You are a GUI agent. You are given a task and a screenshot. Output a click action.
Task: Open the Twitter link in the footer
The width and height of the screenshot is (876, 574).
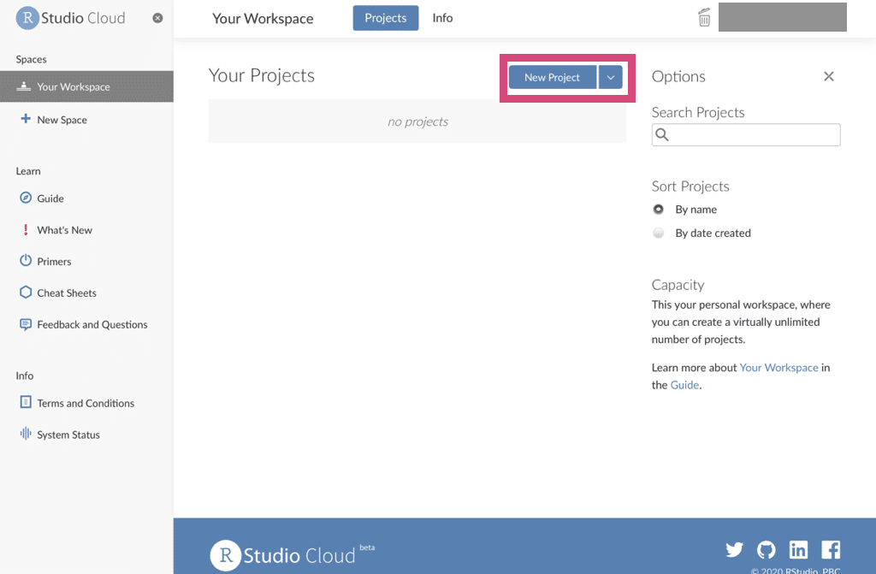coord(734,549)
